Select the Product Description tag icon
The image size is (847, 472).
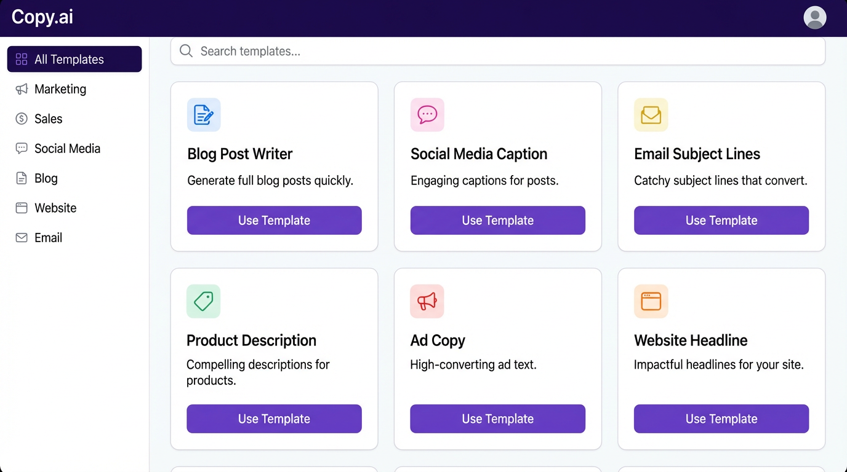(x=204, y=301)
